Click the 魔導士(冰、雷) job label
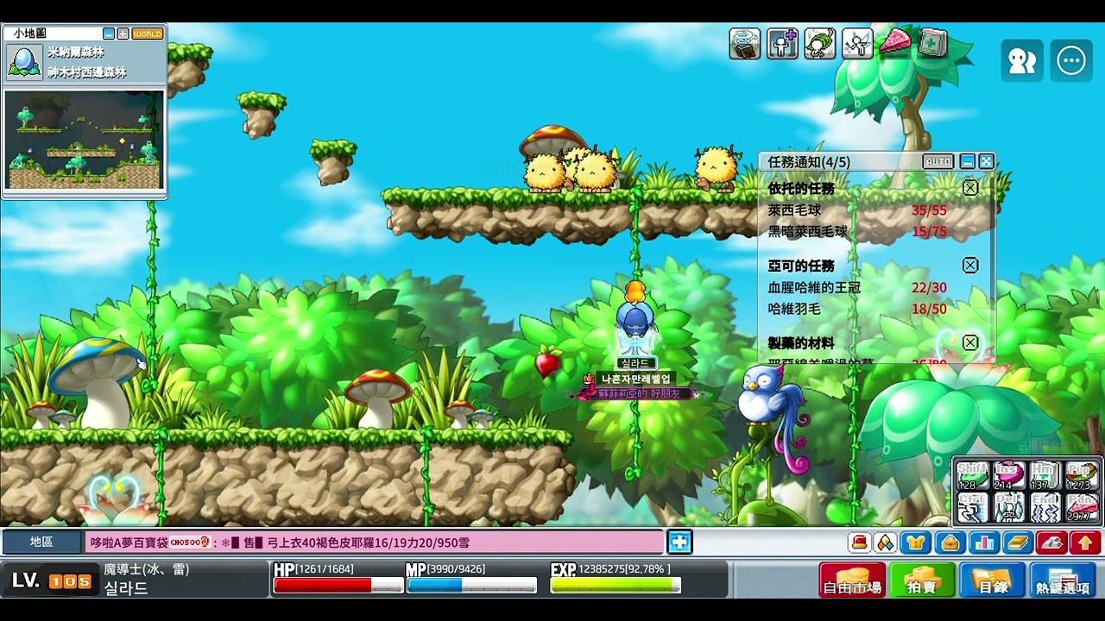The image size is (1105, 621). pyautogui.click(x=147, y=569)
